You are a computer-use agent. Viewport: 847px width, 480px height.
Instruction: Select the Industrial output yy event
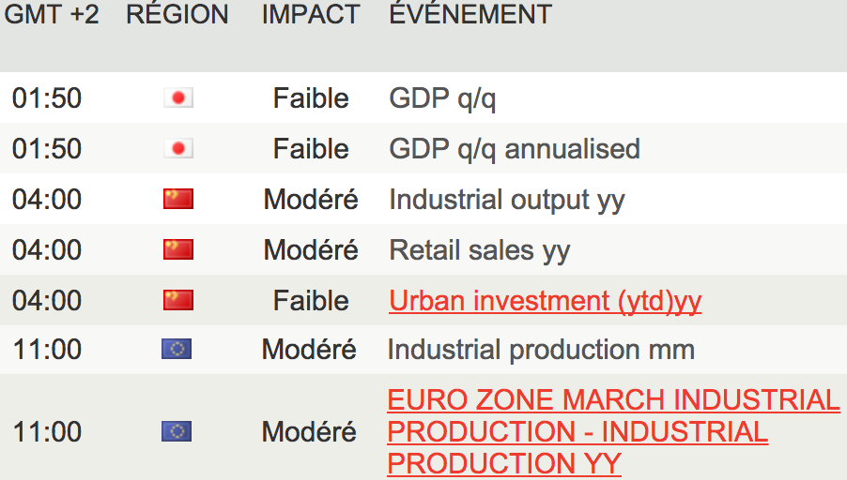pyautogui.click(x=507, y=200)
